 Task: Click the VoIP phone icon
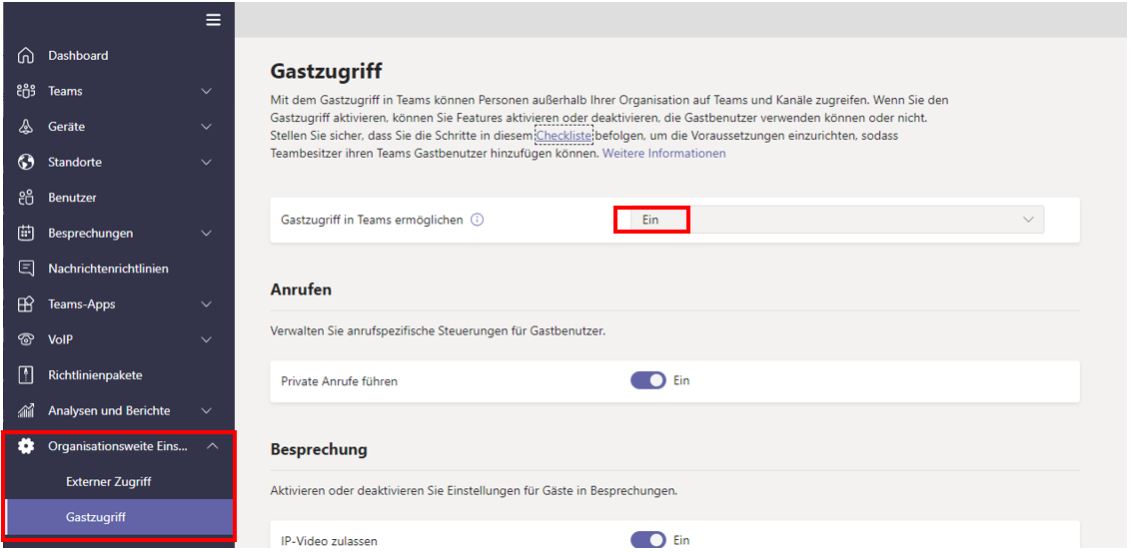(x=26, y=339)
